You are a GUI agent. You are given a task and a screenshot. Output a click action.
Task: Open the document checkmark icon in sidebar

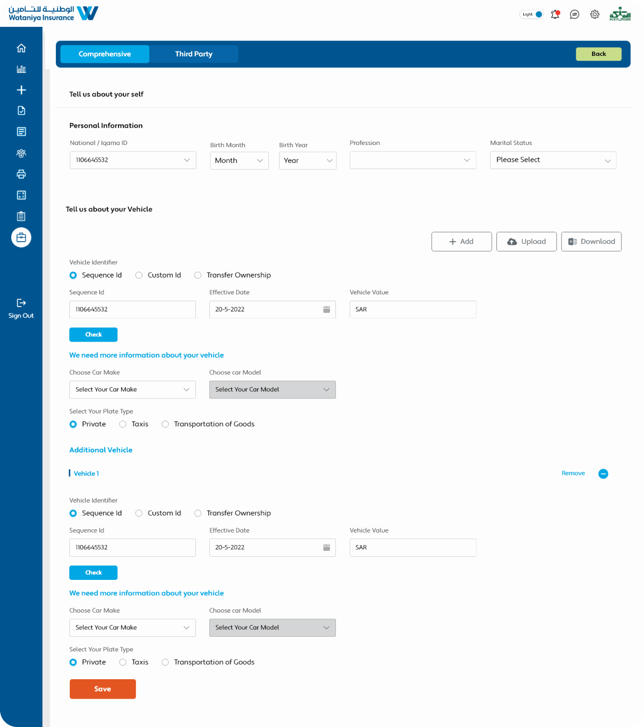click(x=21, y=111)
